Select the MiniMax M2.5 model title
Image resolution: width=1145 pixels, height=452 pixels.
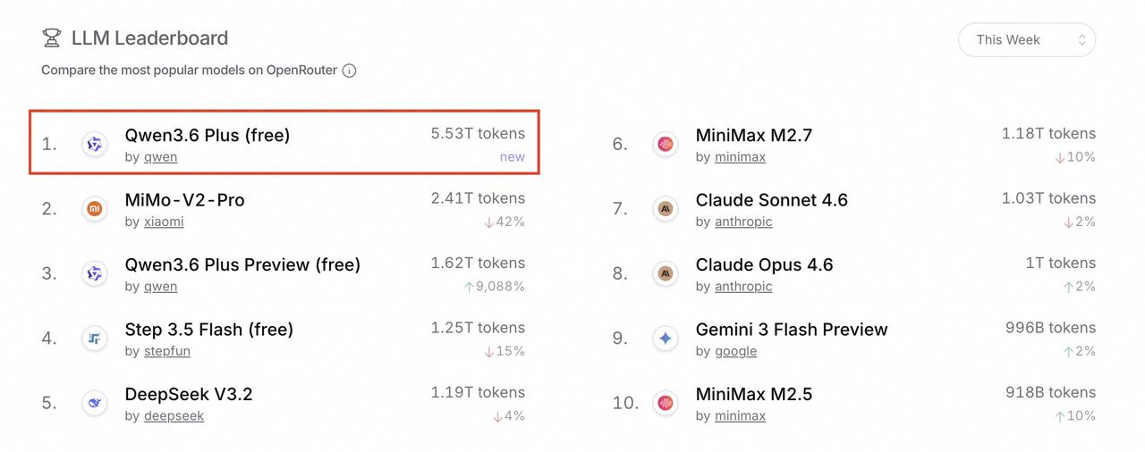754,394
